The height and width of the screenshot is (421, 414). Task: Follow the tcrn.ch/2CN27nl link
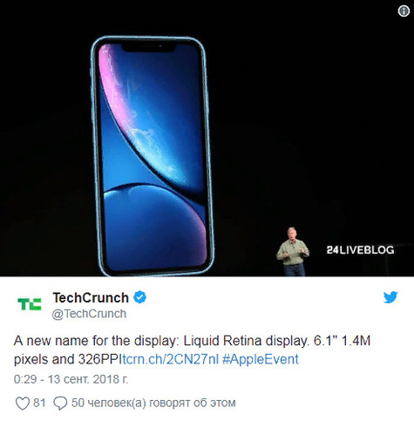171,359
